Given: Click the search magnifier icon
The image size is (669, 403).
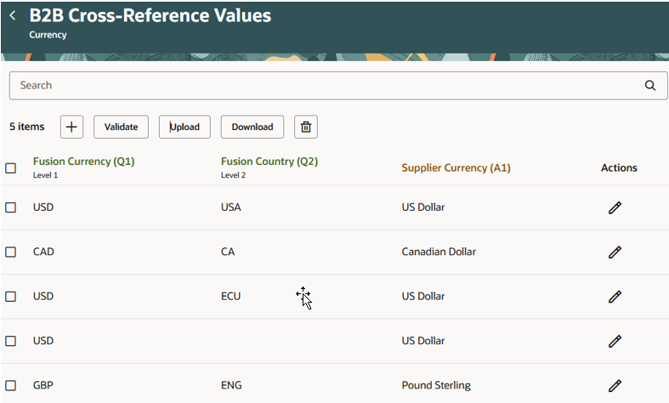Looking at the screenshot, I should (x=650, y=85).
